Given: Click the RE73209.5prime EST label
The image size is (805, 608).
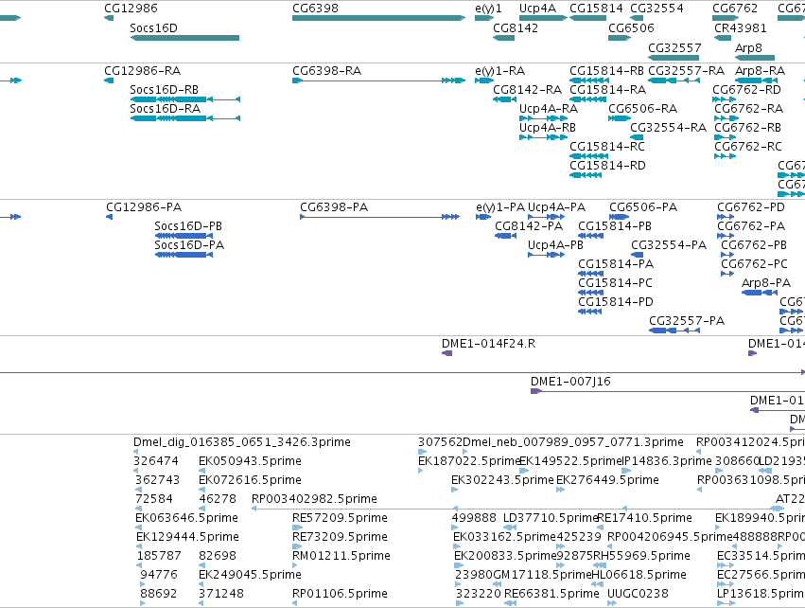Looking at the screenshot, I should point(340,537).
